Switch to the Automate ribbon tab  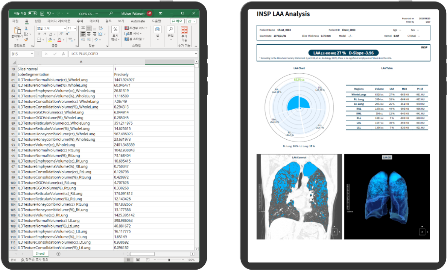pyautogui.click(x=138, y=21)
